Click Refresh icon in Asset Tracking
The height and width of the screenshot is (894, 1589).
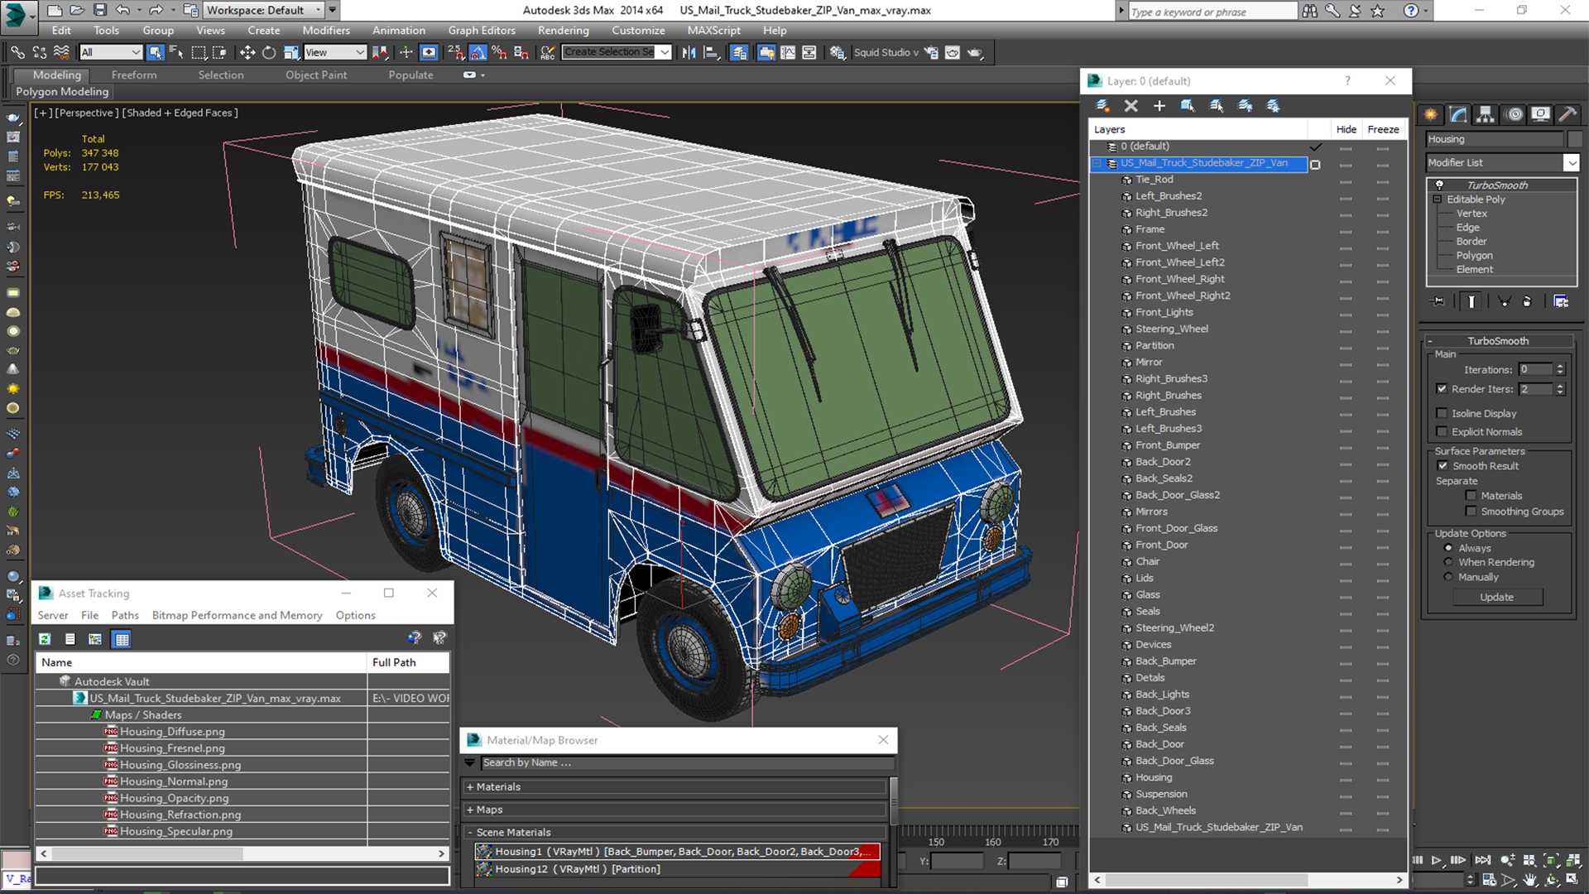[x=45, y=639]
